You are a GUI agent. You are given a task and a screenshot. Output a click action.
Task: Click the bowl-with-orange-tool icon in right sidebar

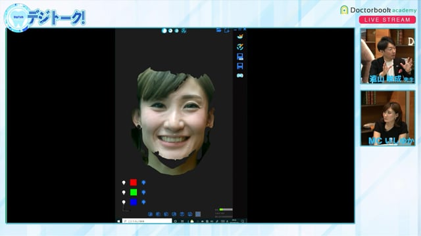[240, 37]
